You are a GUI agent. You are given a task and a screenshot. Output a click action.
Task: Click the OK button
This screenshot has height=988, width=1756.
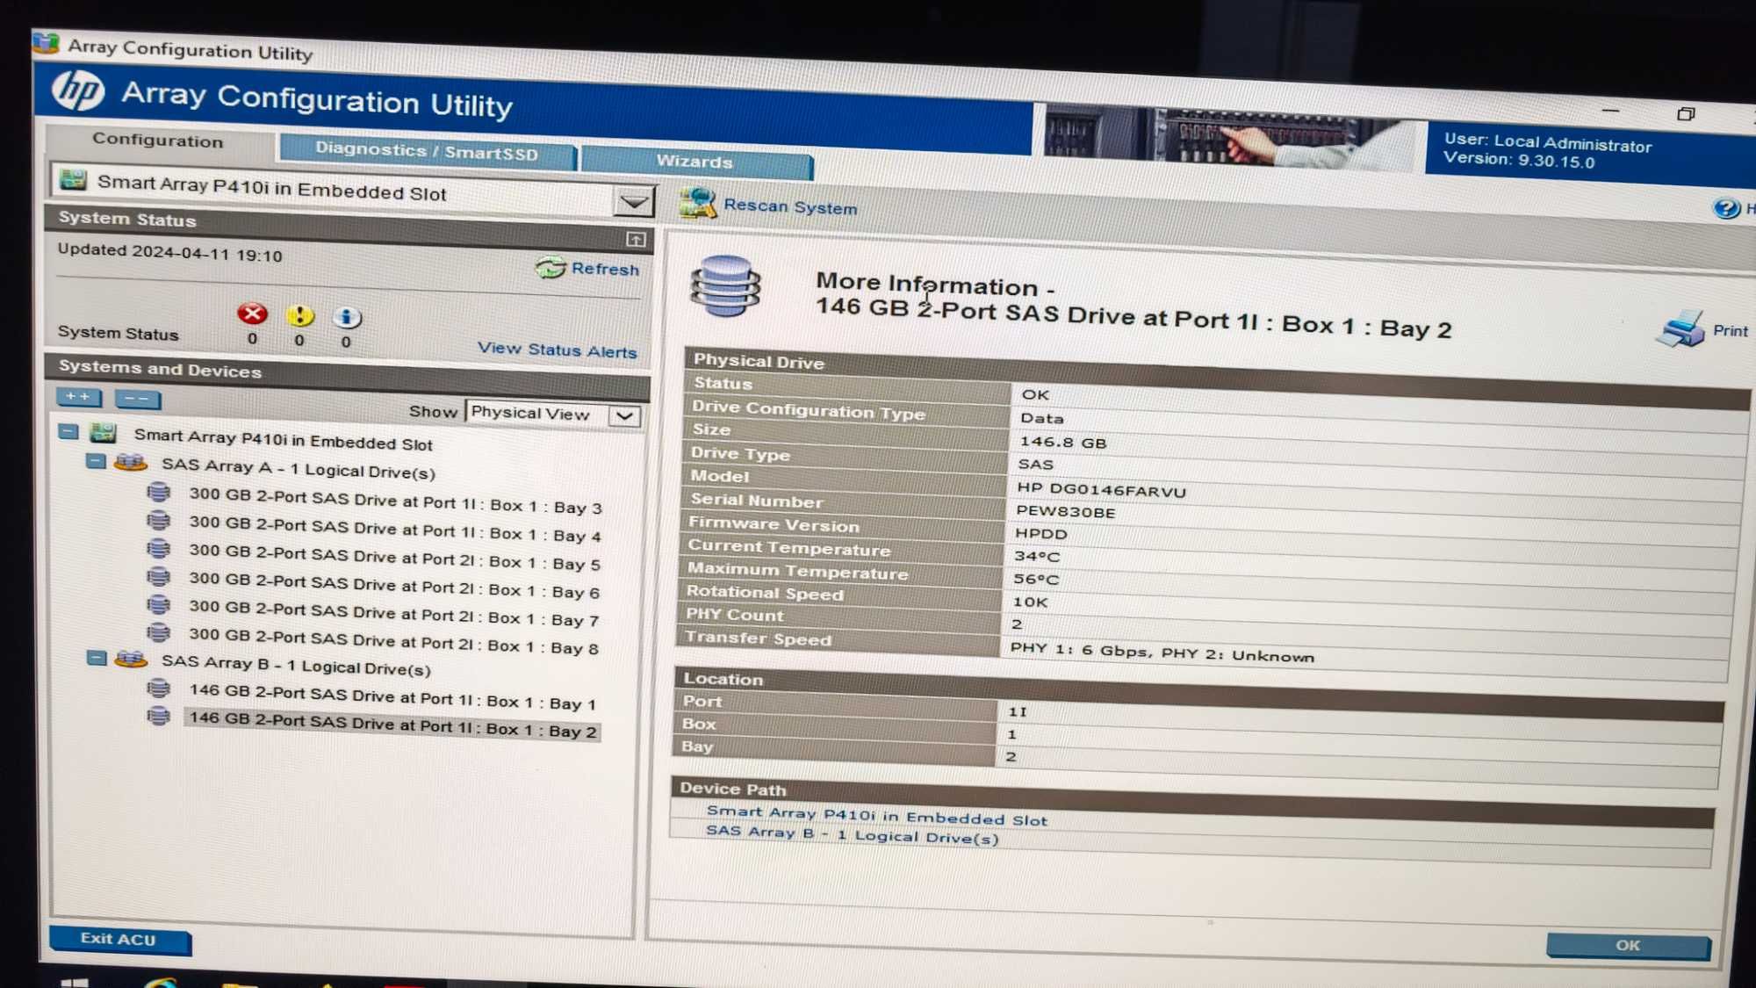(x=1628, y=946)
